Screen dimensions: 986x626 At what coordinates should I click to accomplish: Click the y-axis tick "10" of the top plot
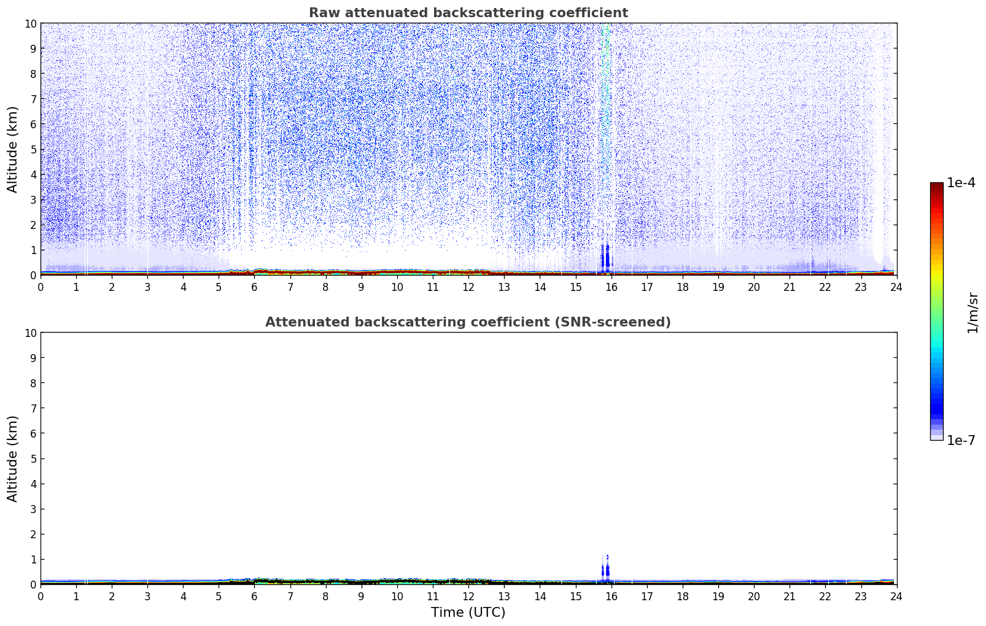[x=30, y=23]
